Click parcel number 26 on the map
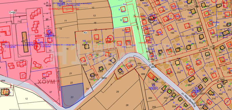 (x=127, y=105)
